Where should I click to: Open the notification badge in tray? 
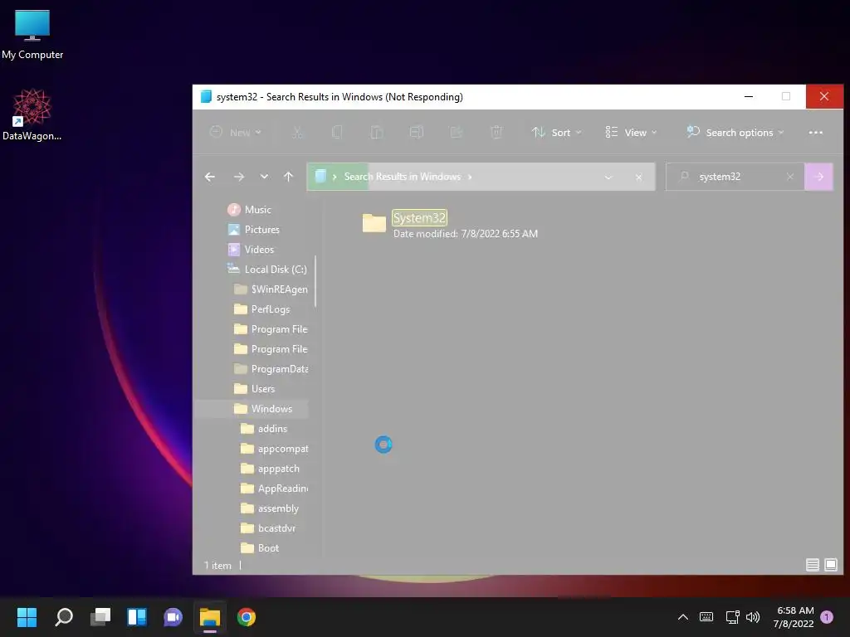click(x=828, y=616)
